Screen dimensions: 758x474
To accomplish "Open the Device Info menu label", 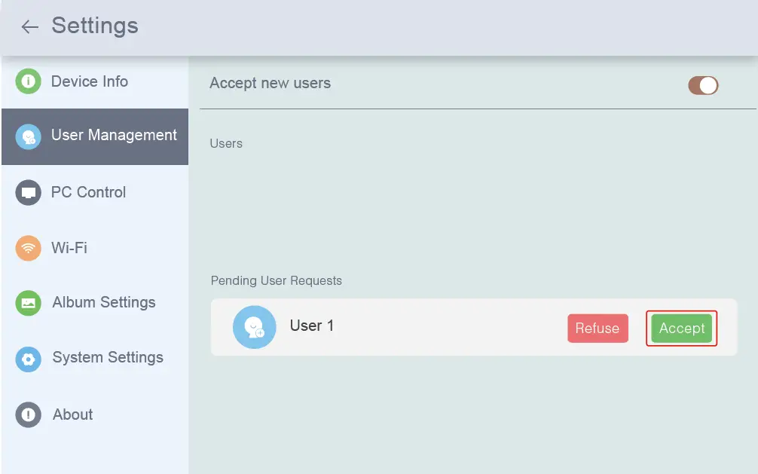I will (90, 81).
